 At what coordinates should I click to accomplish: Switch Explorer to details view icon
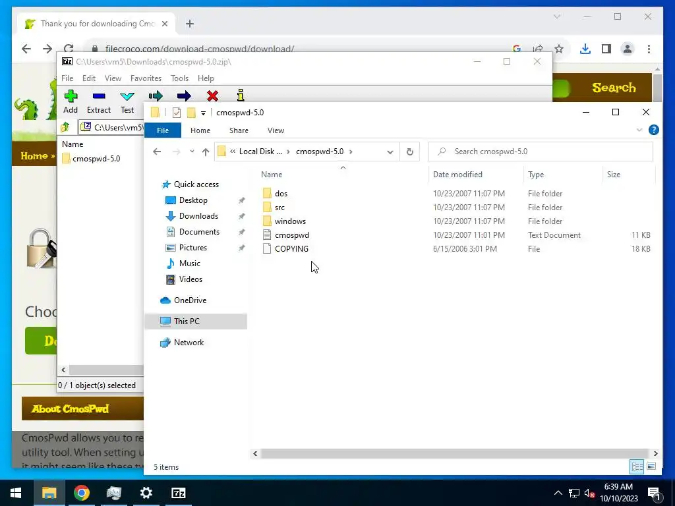(637, 466)
